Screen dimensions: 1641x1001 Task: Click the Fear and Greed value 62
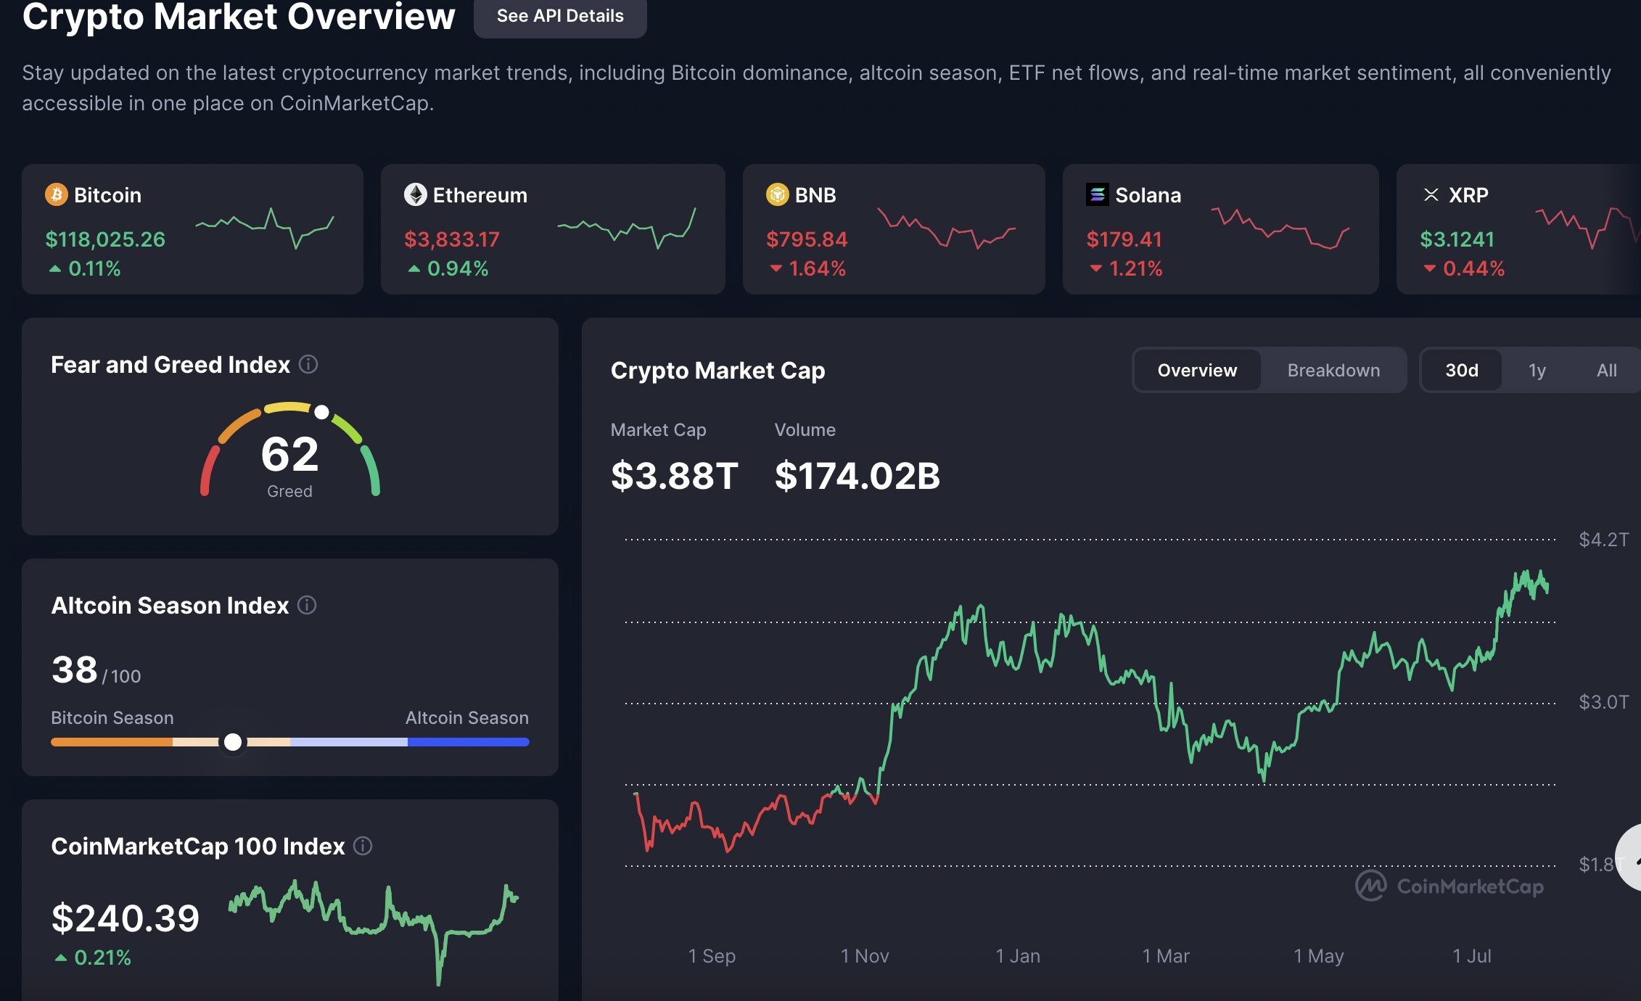tap(289, 454)
